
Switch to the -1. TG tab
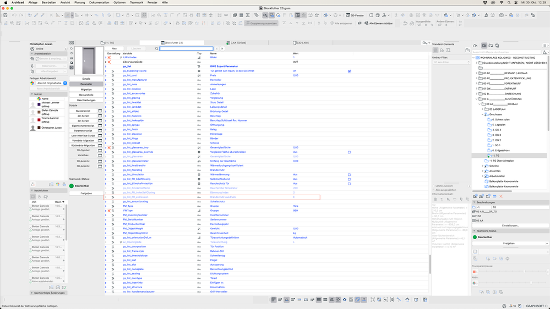107,43
